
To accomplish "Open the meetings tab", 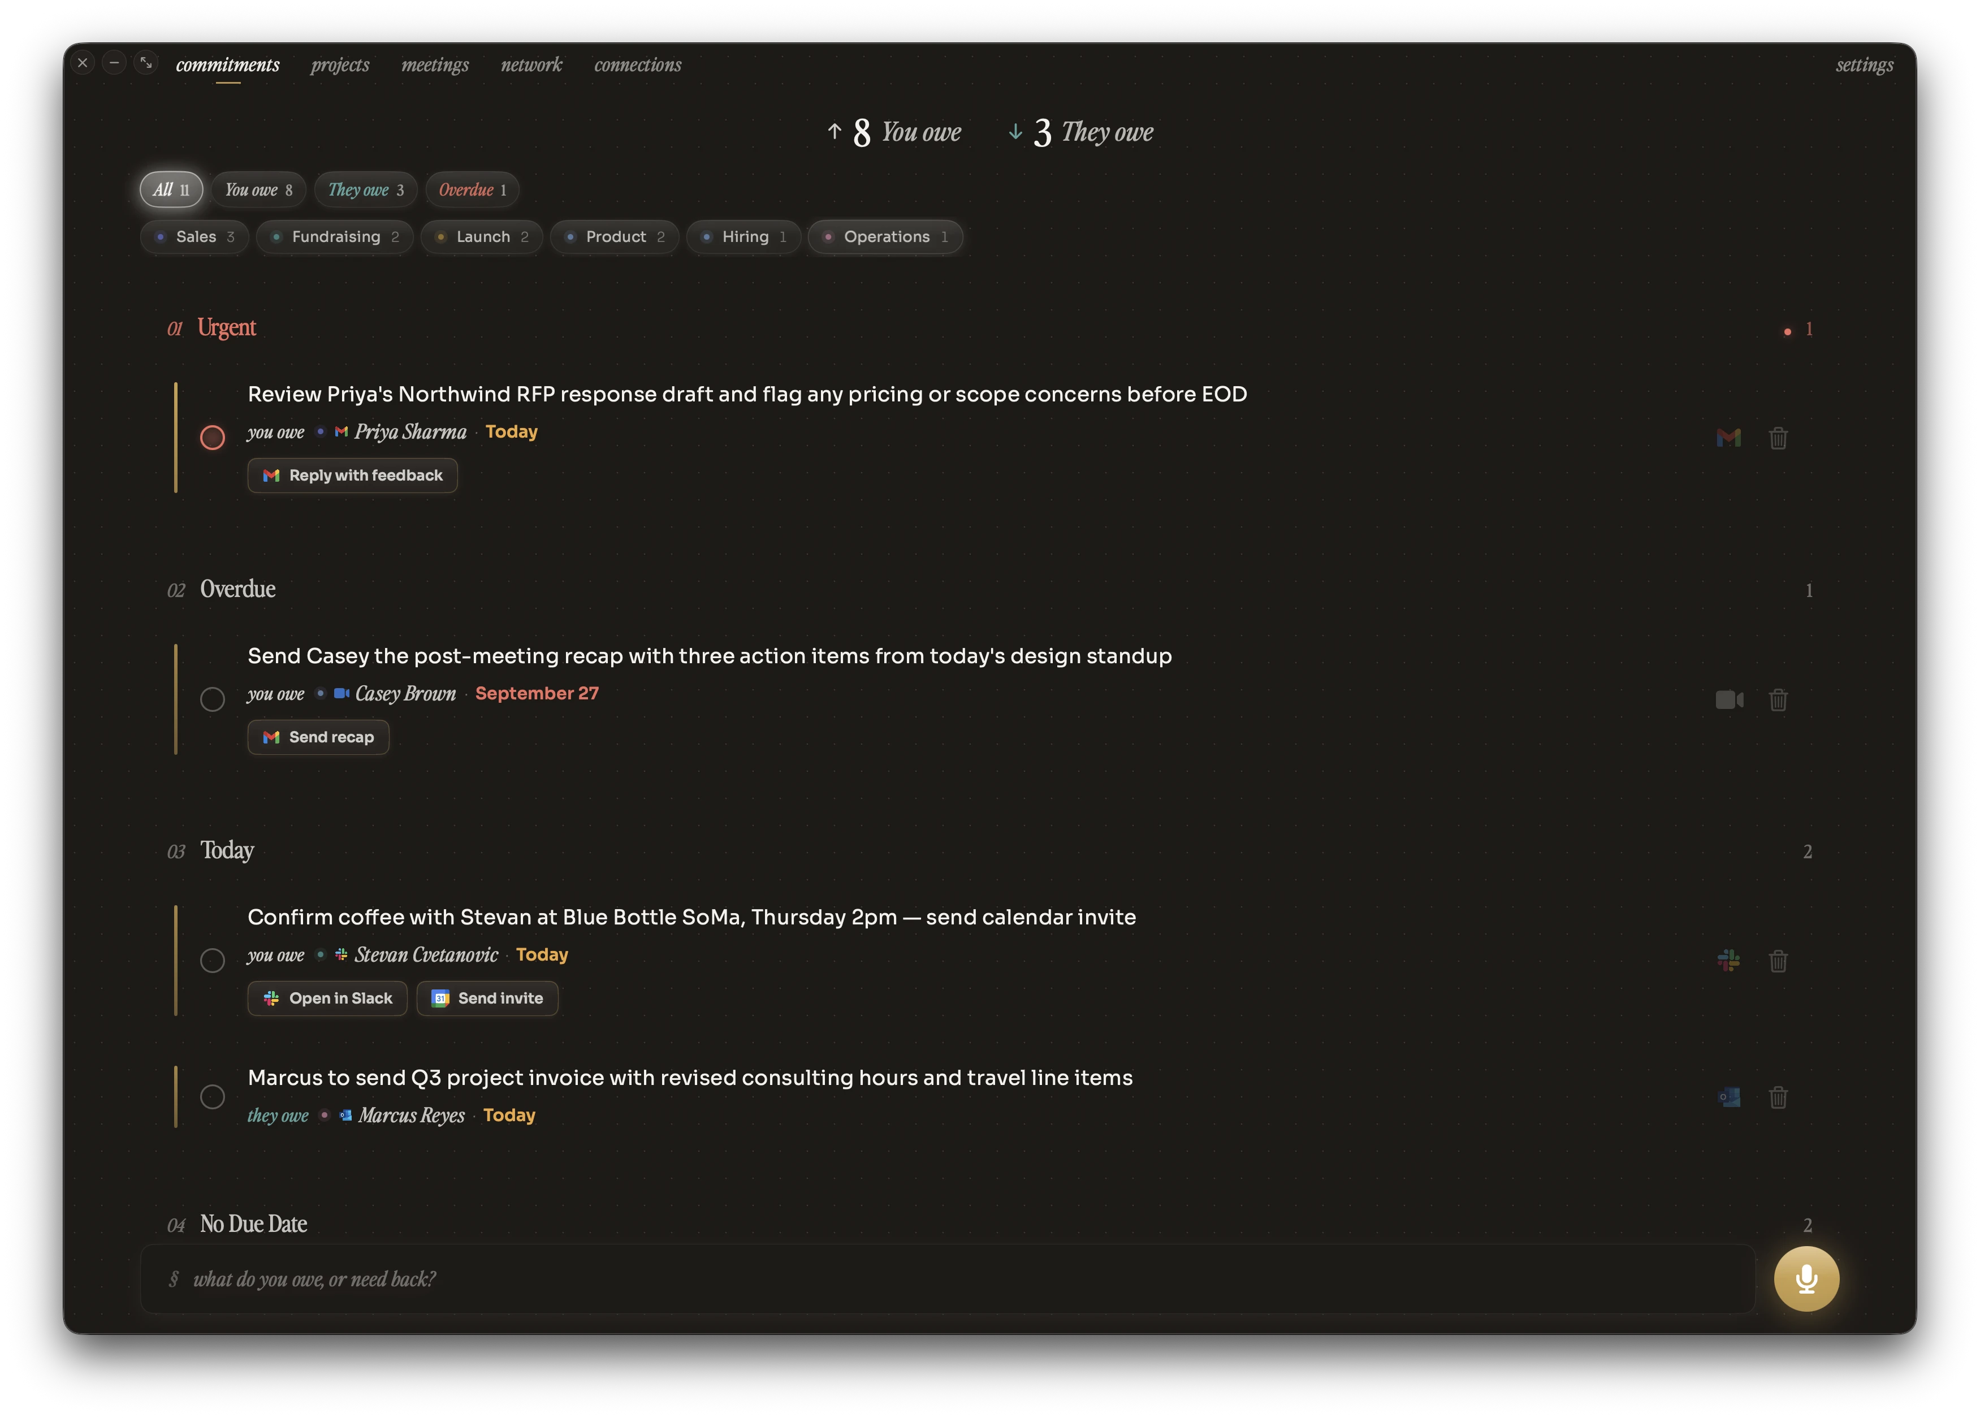I will 435,64.
